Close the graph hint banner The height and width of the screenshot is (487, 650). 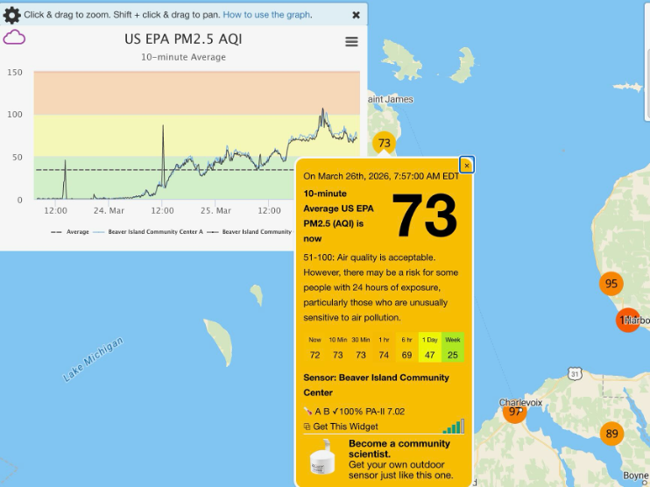coord(356,15)
